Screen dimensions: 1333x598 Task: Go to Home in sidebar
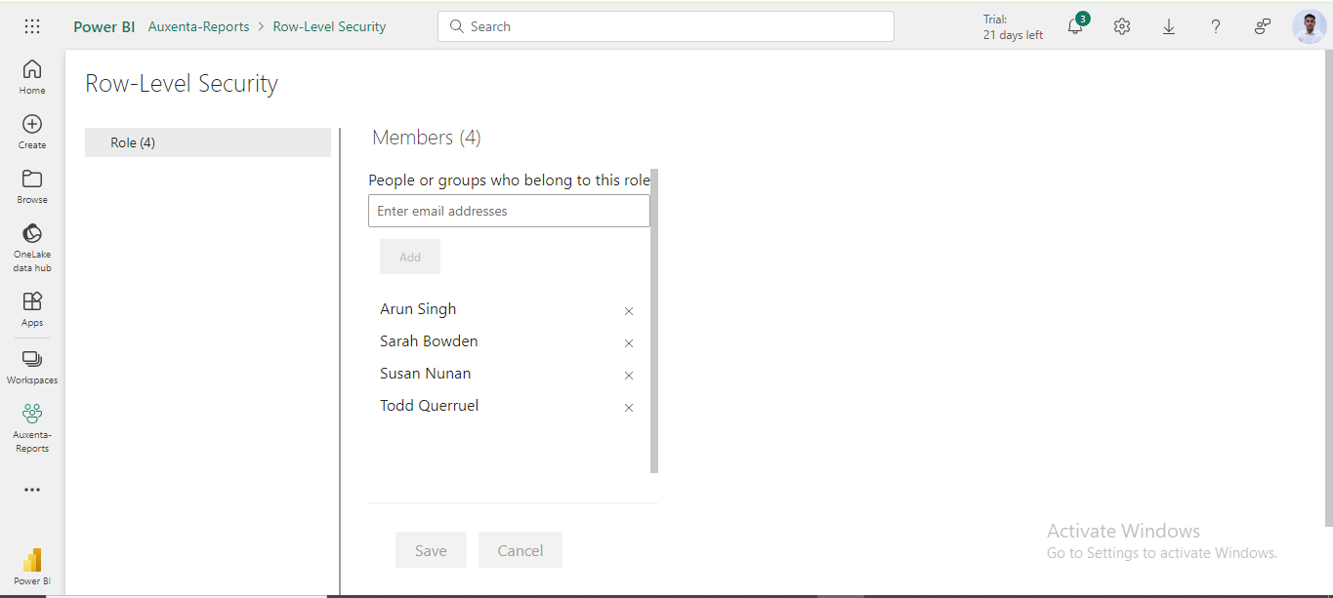tap(32, 76)
